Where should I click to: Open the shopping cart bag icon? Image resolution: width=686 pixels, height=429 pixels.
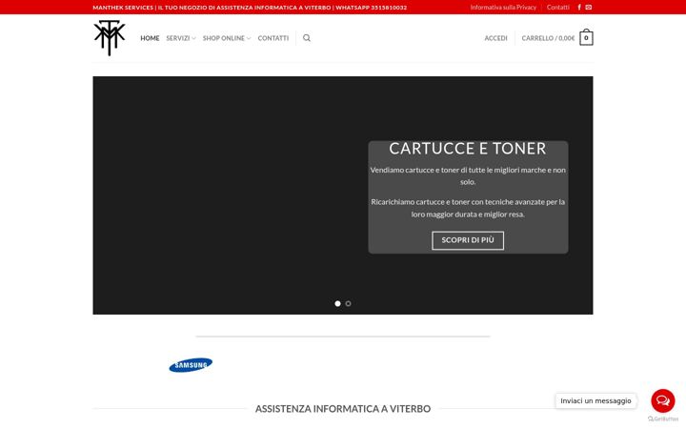point(586,37)
